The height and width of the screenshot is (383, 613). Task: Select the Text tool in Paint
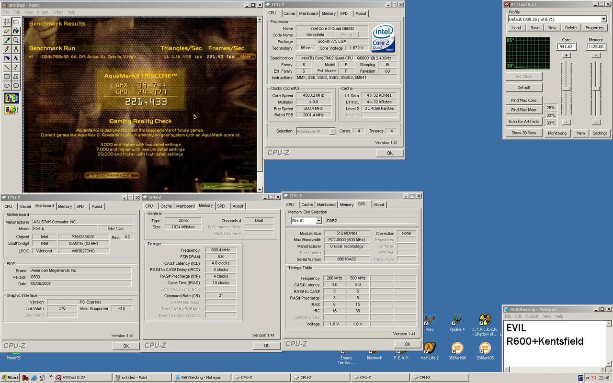[x=16, y=58]
